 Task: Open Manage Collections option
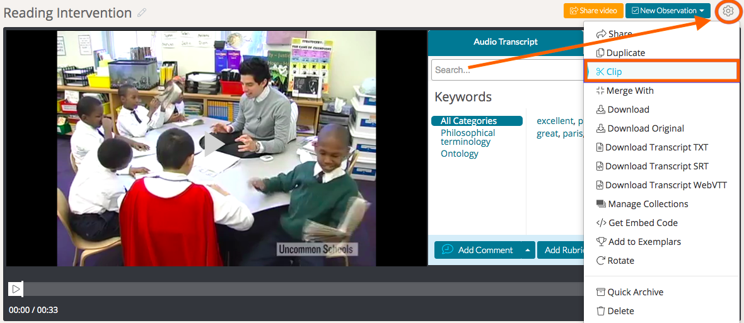[x=648, y=204]
